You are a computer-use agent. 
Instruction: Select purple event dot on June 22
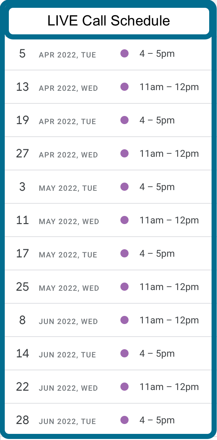(124, 387)
